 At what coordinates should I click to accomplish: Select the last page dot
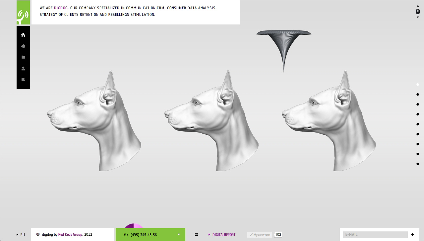point(418,164)
